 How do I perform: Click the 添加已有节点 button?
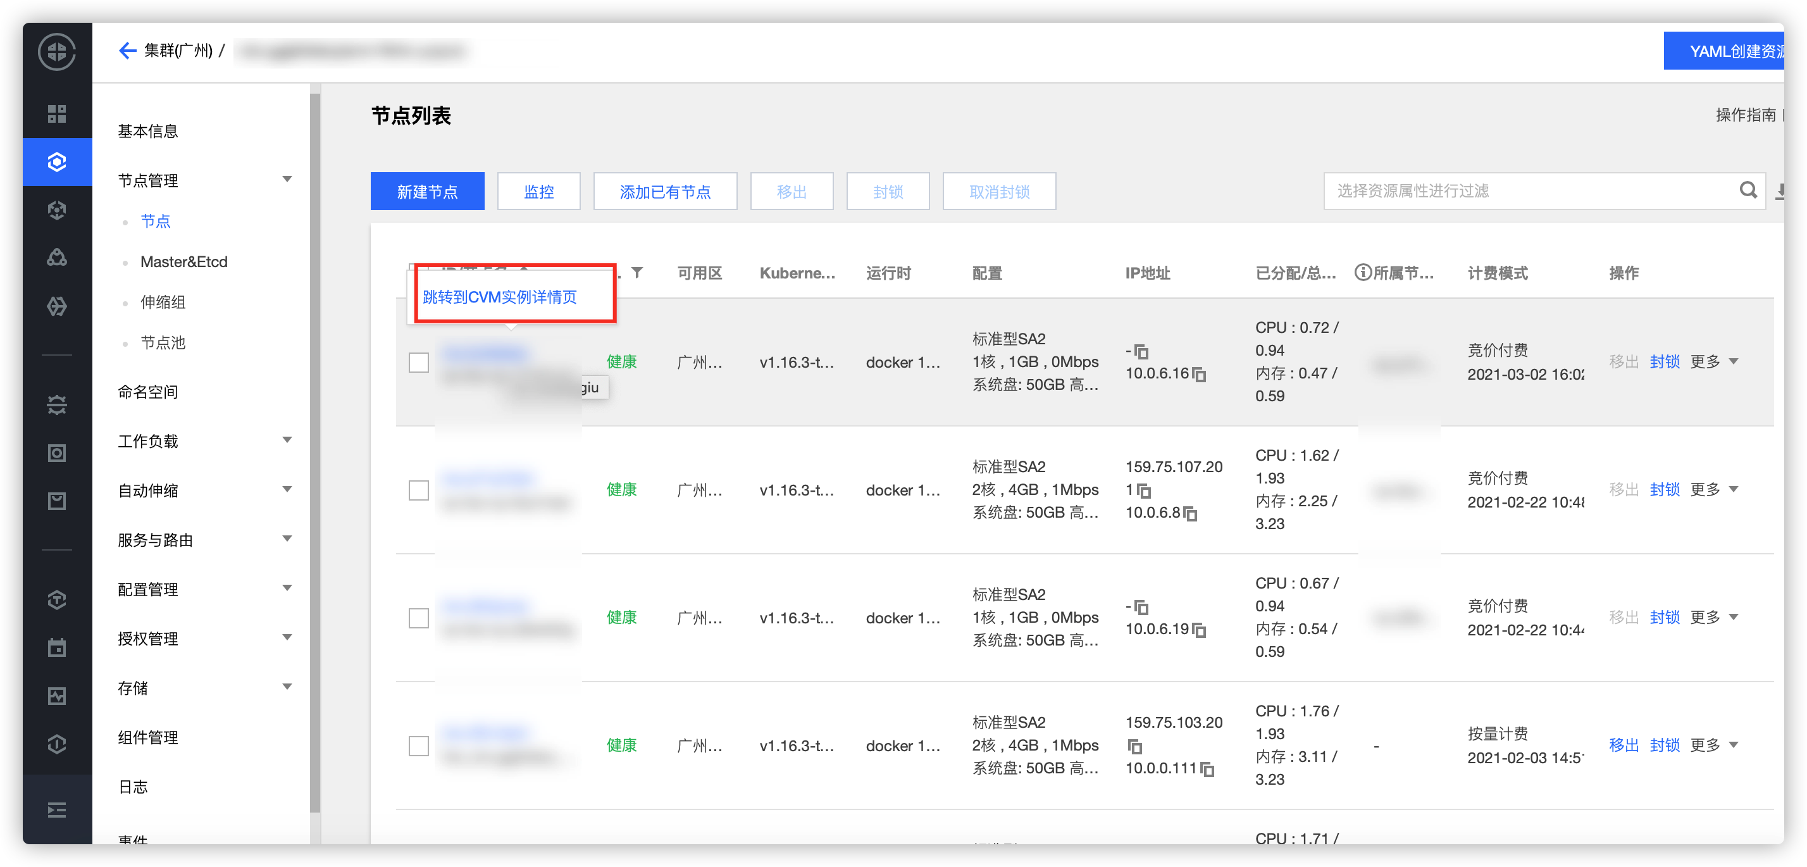click(665, 192)
